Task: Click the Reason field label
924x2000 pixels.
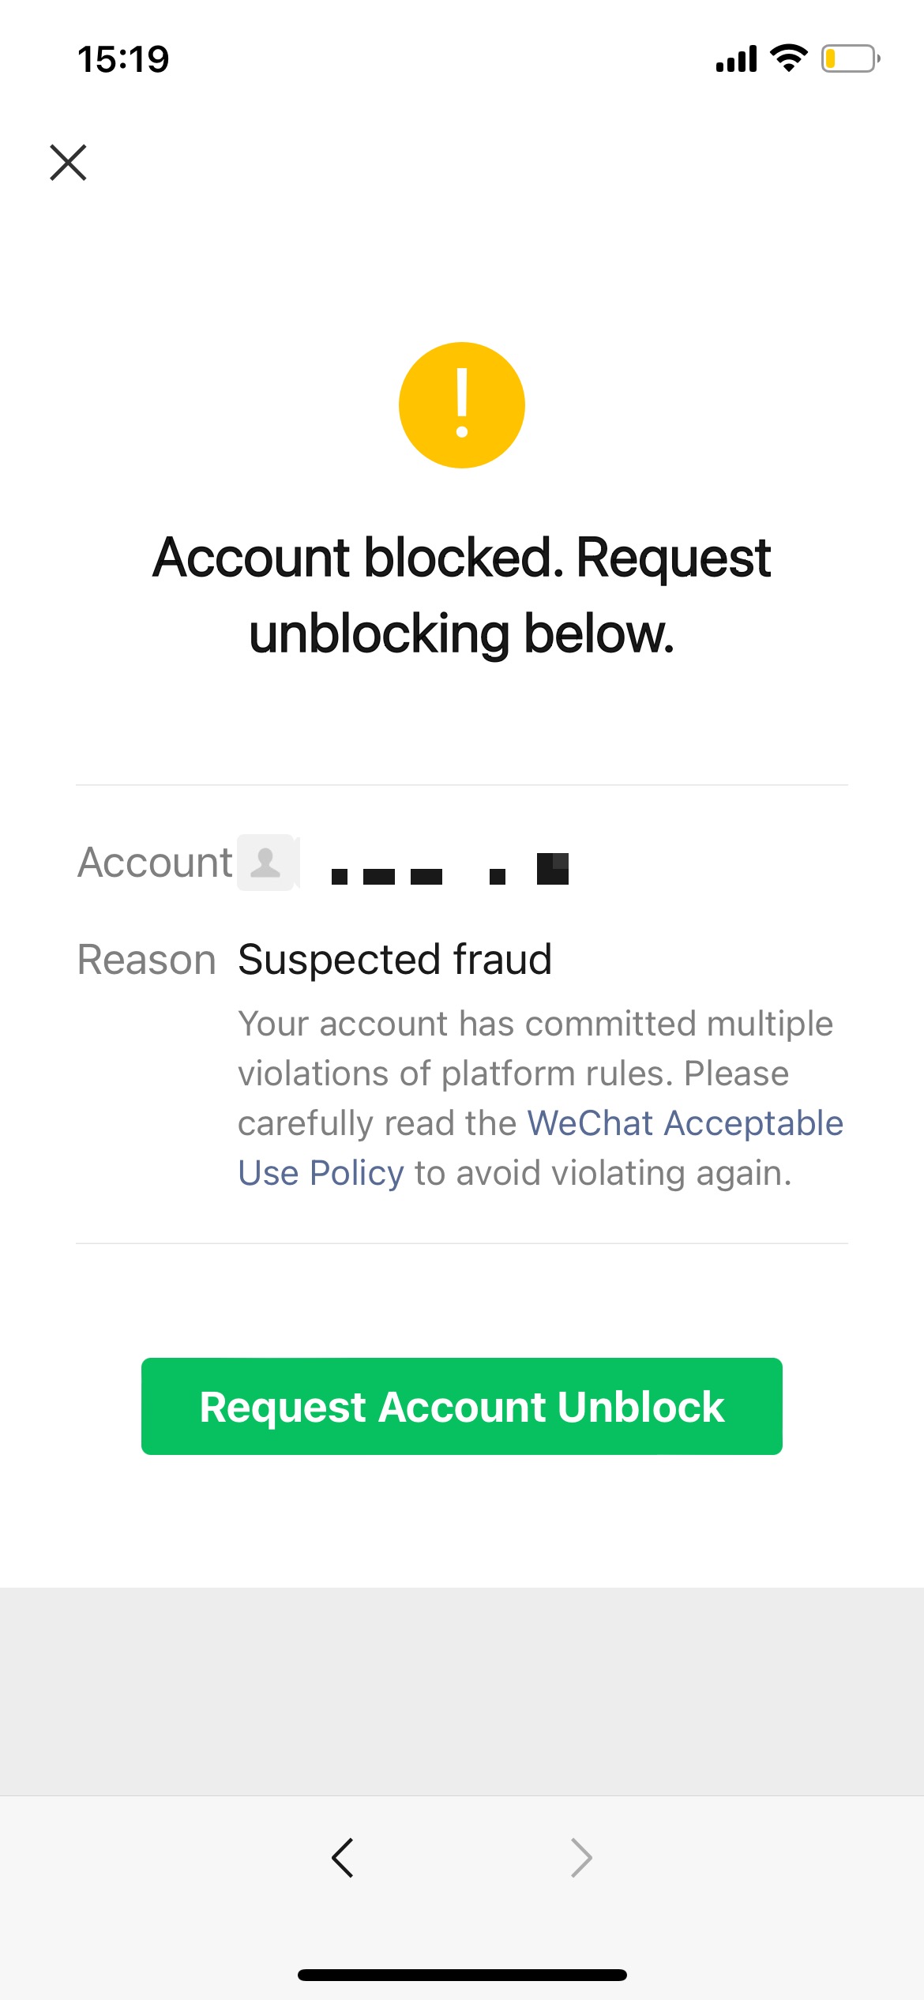Action: coord(148,960)
